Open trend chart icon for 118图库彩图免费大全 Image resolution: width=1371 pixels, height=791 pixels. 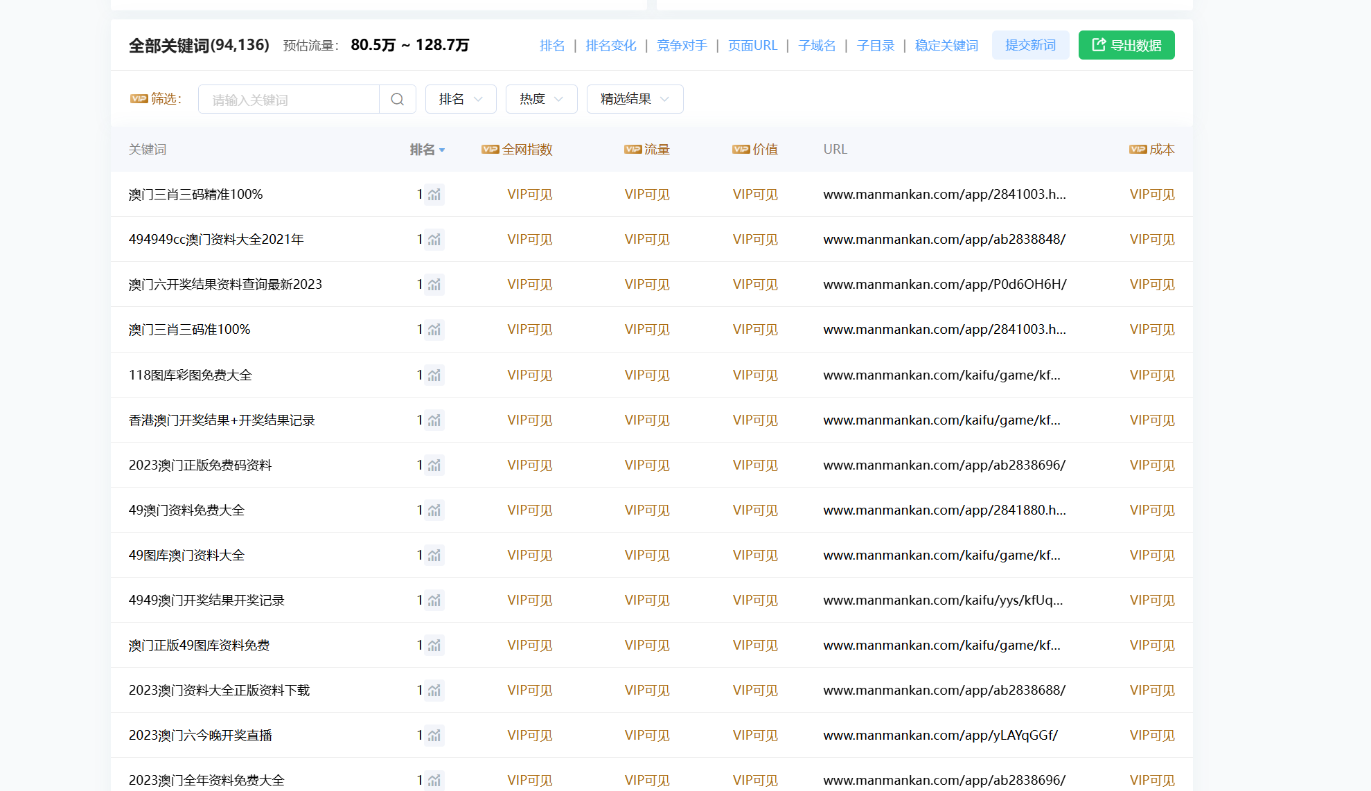[434, 375]
